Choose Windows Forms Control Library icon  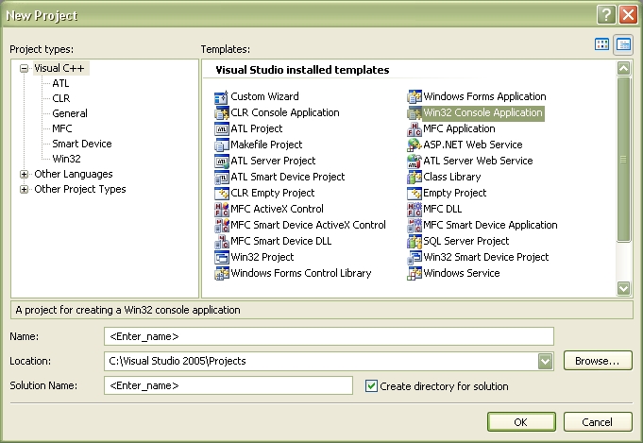click(222, 273)
